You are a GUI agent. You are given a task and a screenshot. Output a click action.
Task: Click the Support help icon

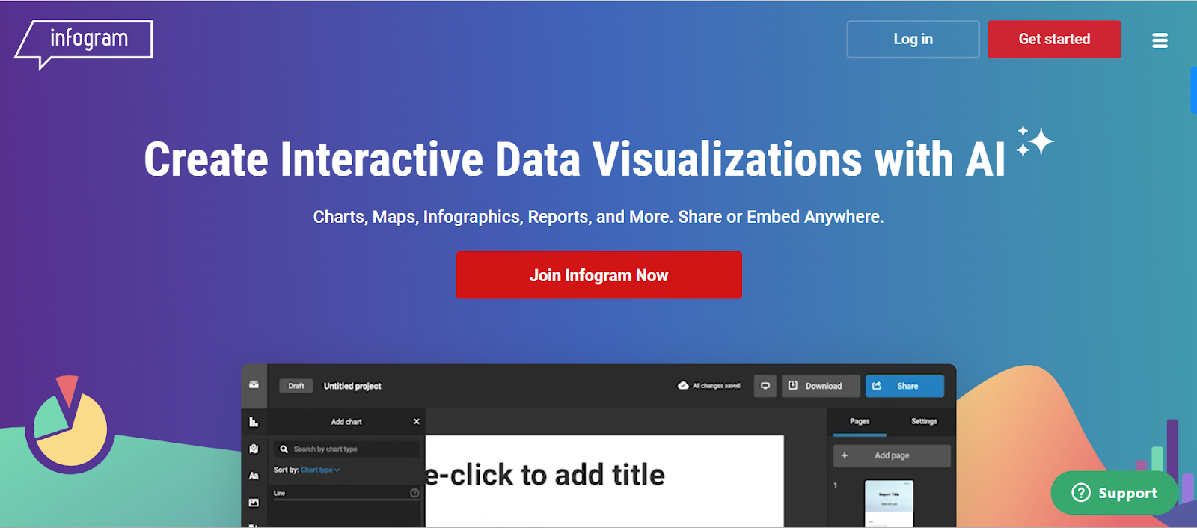pyautogui.click(x=1081, y=493)
